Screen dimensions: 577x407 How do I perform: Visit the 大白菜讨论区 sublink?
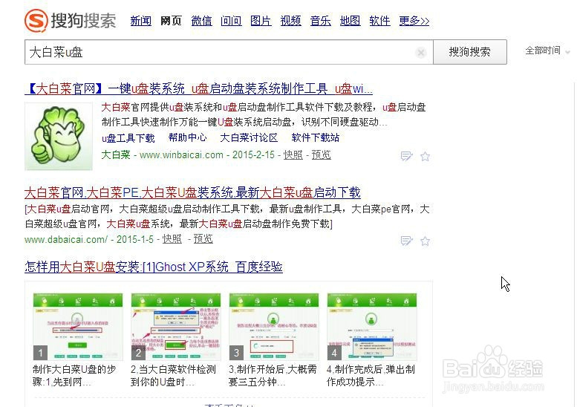(x=249, y=137)
